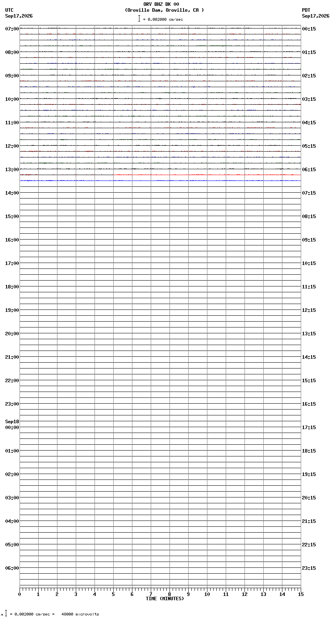332x619 pixels.
Task: Click the 'PDT' label at top right
Action: (x=306, y=10)
